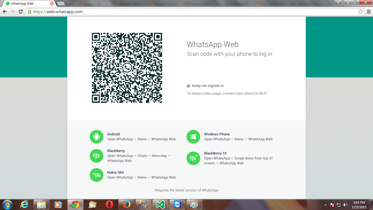Reload the page with the refresh button
The image size is (373, 210).
21,11
